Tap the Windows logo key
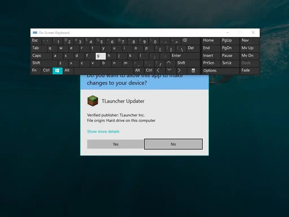The image size is (289, 217). (57, 71)
